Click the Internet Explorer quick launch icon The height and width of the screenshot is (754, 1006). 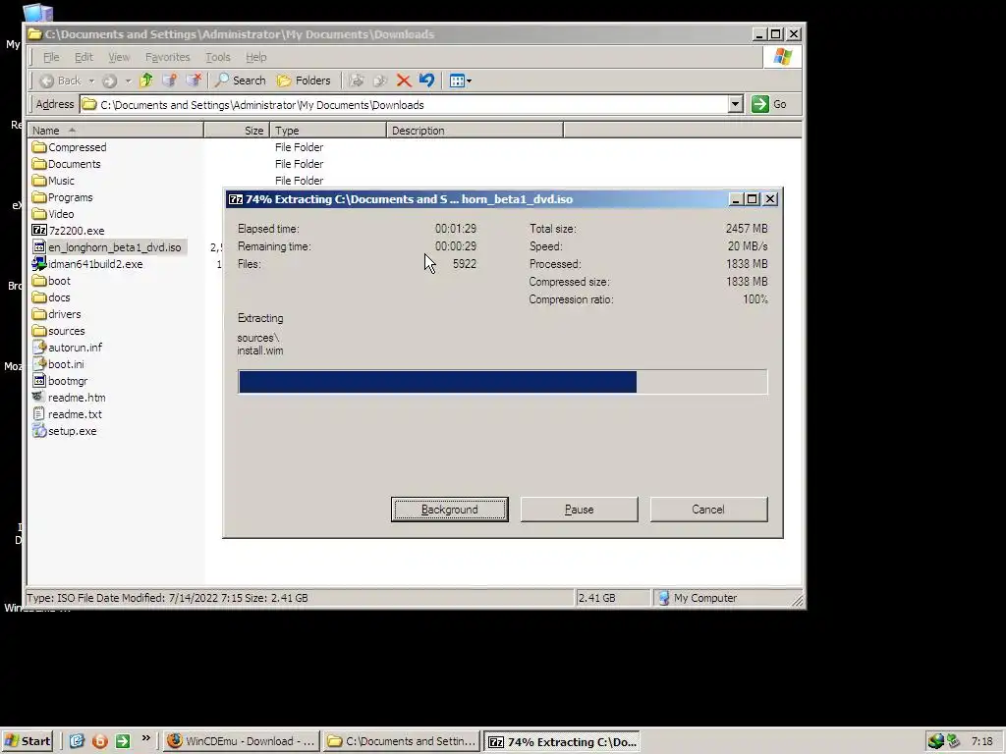[x=77, y=741]
